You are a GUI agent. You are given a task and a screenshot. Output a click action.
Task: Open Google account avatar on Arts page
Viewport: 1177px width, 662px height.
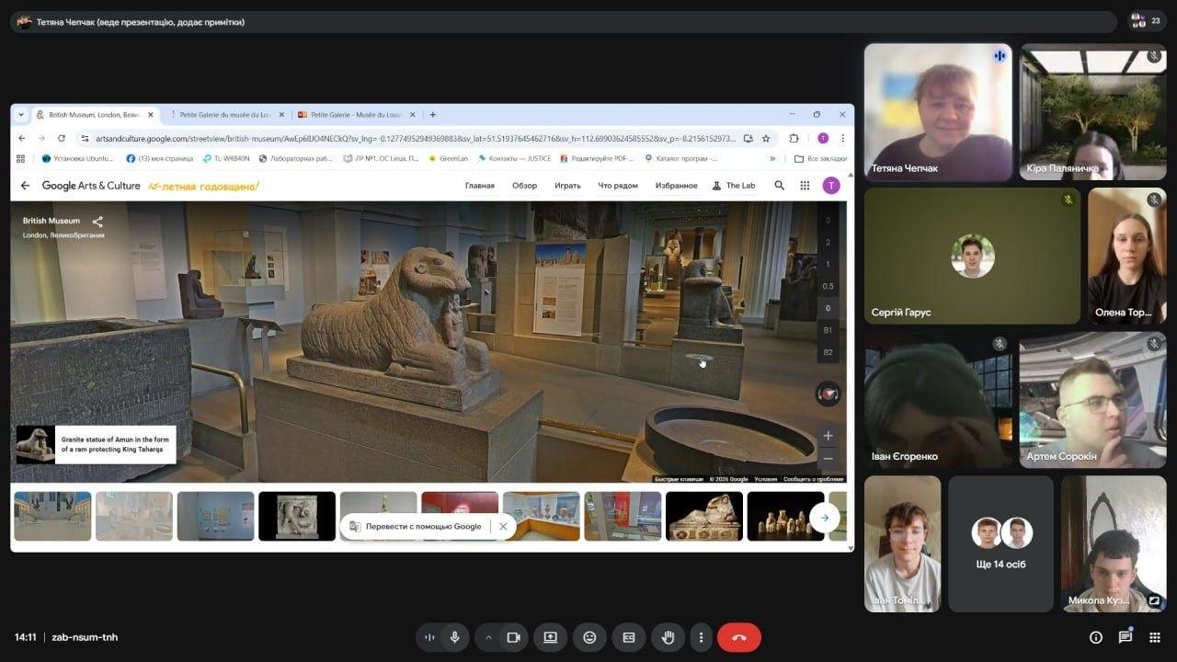pyautogui.click(x=831, y=186)
